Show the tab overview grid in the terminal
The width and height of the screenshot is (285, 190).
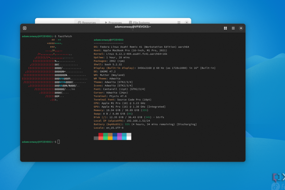226,28
